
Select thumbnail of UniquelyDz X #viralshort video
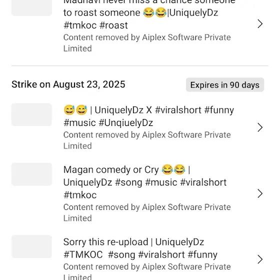[31, 114]
